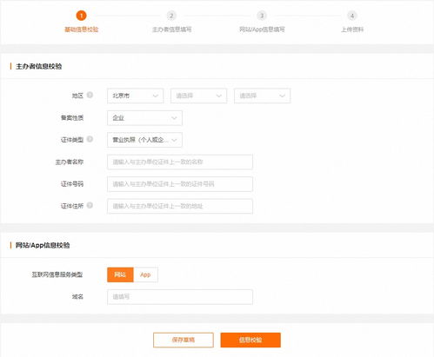Screen dimensions: 434x357
Task: Click the 证件住所 address input field
Action: click(x=180, y=206)
